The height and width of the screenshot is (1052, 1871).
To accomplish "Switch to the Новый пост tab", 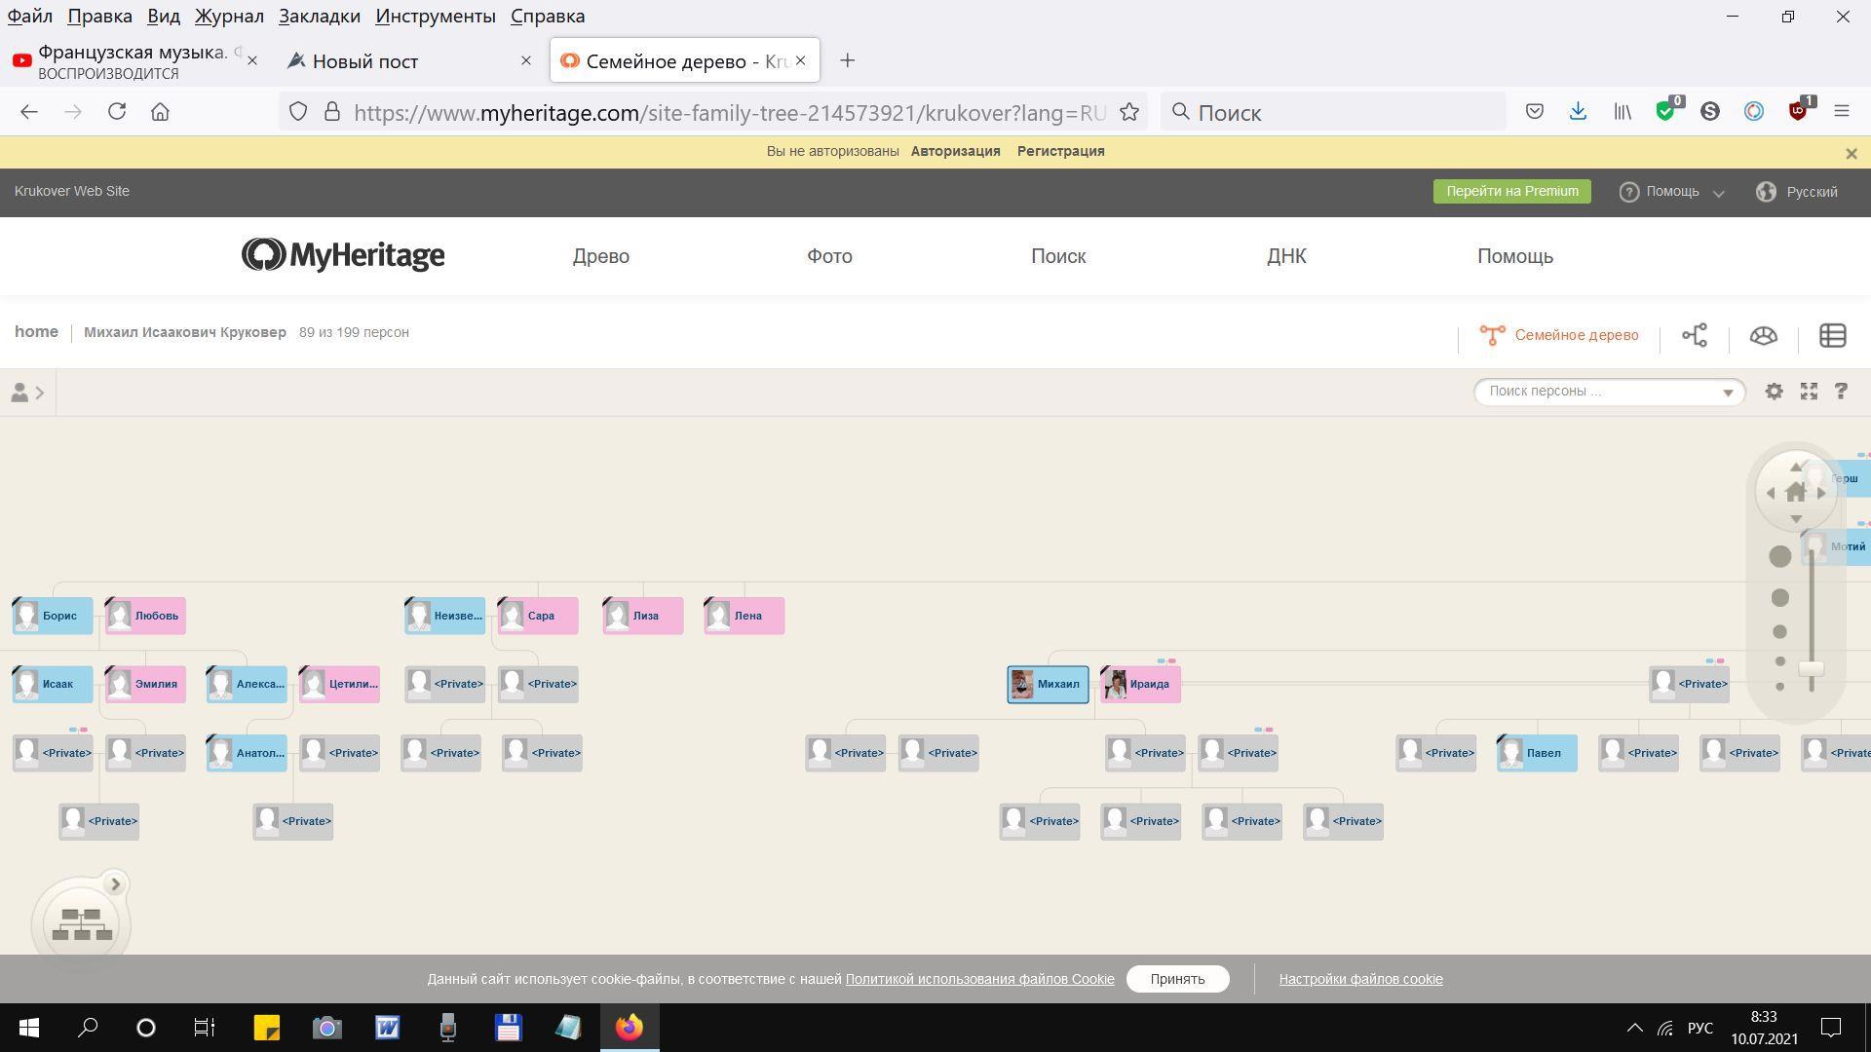I will click(x=365, y=61).
